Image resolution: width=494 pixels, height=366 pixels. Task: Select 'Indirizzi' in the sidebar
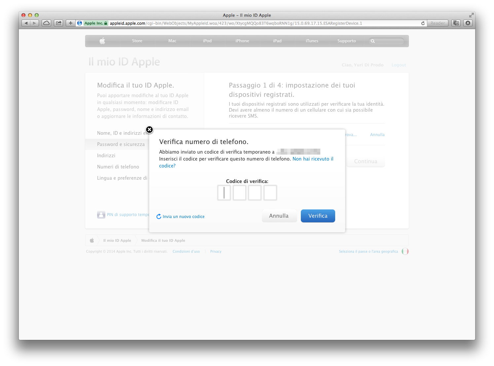106,156
